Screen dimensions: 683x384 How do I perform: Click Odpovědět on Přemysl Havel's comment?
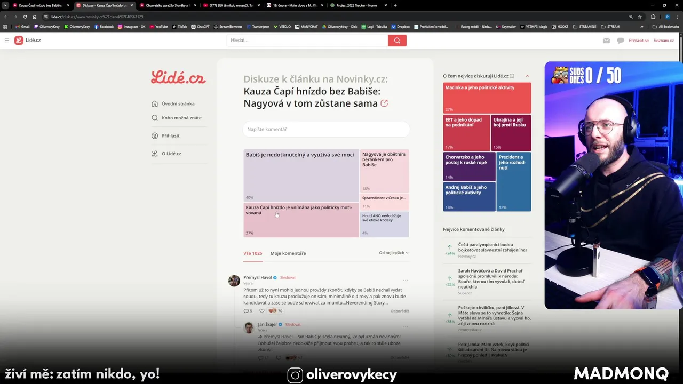click(400, 311)
